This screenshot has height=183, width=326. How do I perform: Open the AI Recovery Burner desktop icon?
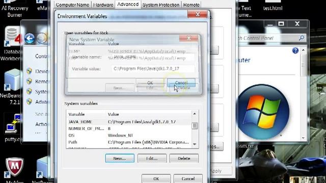pos(15,9)
